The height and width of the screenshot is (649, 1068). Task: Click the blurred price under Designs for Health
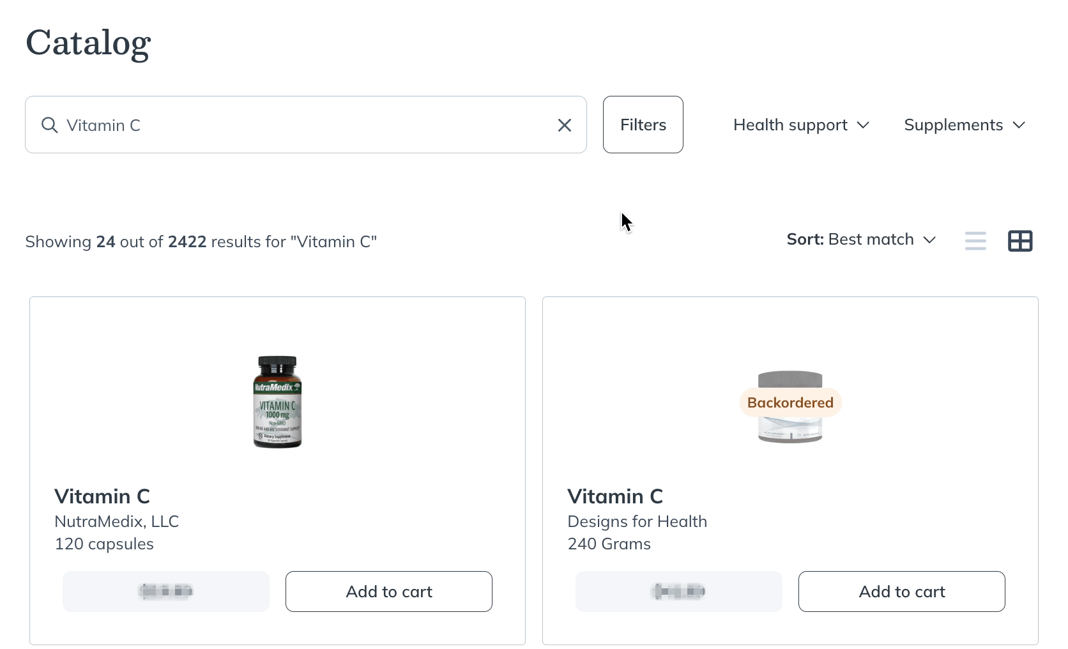click(679, 592)
